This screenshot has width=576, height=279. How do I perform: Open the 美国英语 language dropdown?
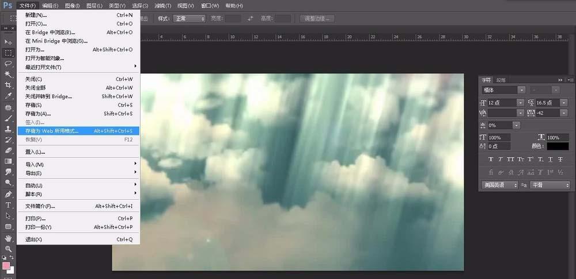point(500,185)
